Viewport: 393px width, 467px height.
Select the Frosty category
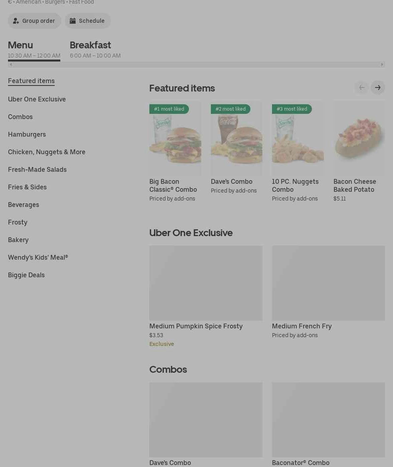click(18, 222)
